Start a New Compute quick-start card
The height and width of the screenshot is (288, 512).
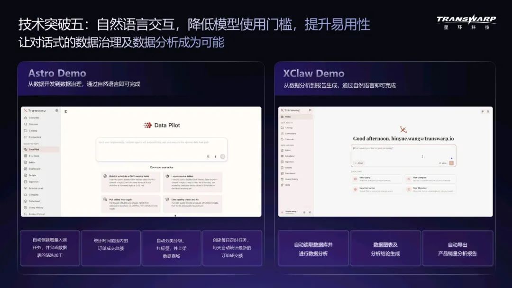coord(430,179)
